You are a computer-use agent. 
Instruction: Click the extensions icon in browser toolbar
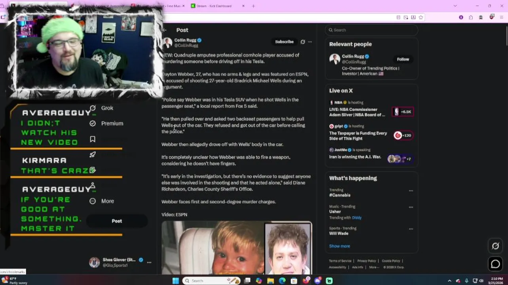[471, 17]
